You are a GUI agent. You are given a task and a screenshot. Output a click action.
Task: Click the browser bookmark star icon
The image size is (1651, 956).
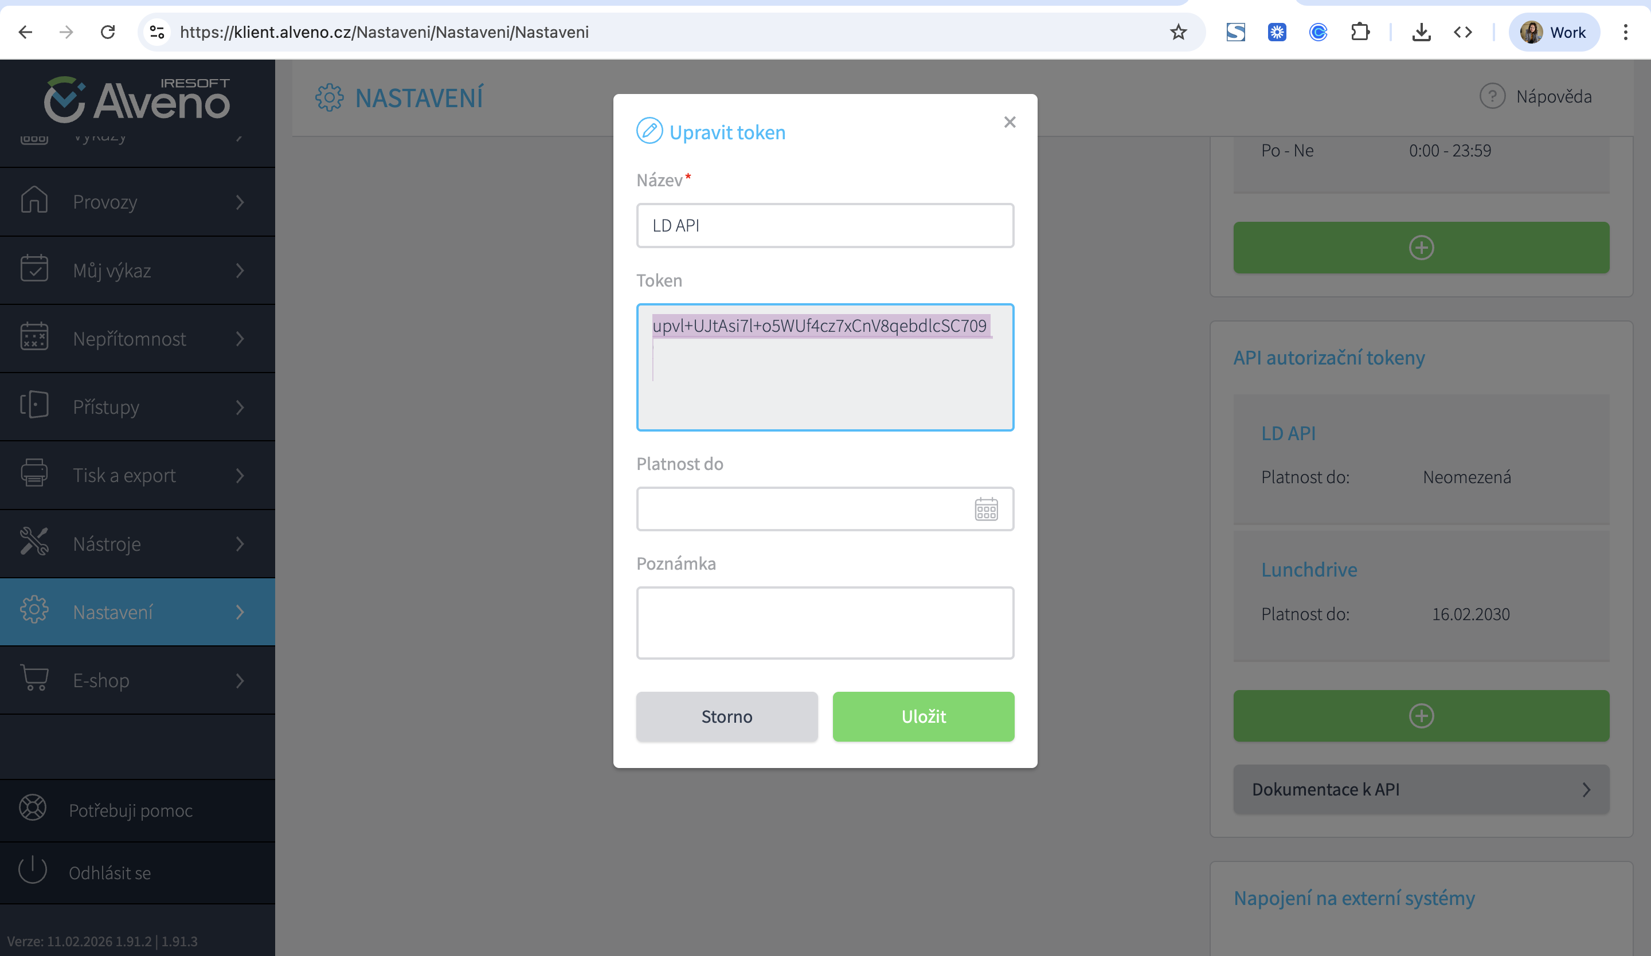click(x=1178, y=32)
